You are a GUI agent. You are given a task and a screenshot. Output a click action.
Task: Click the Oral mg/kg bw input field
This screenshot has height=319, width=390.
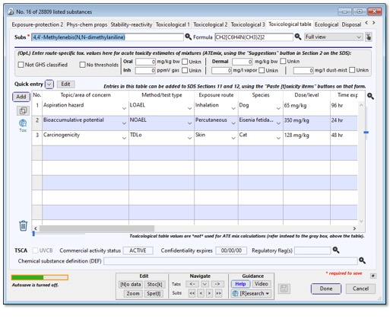pyautogui.click(x=145, y=62)
